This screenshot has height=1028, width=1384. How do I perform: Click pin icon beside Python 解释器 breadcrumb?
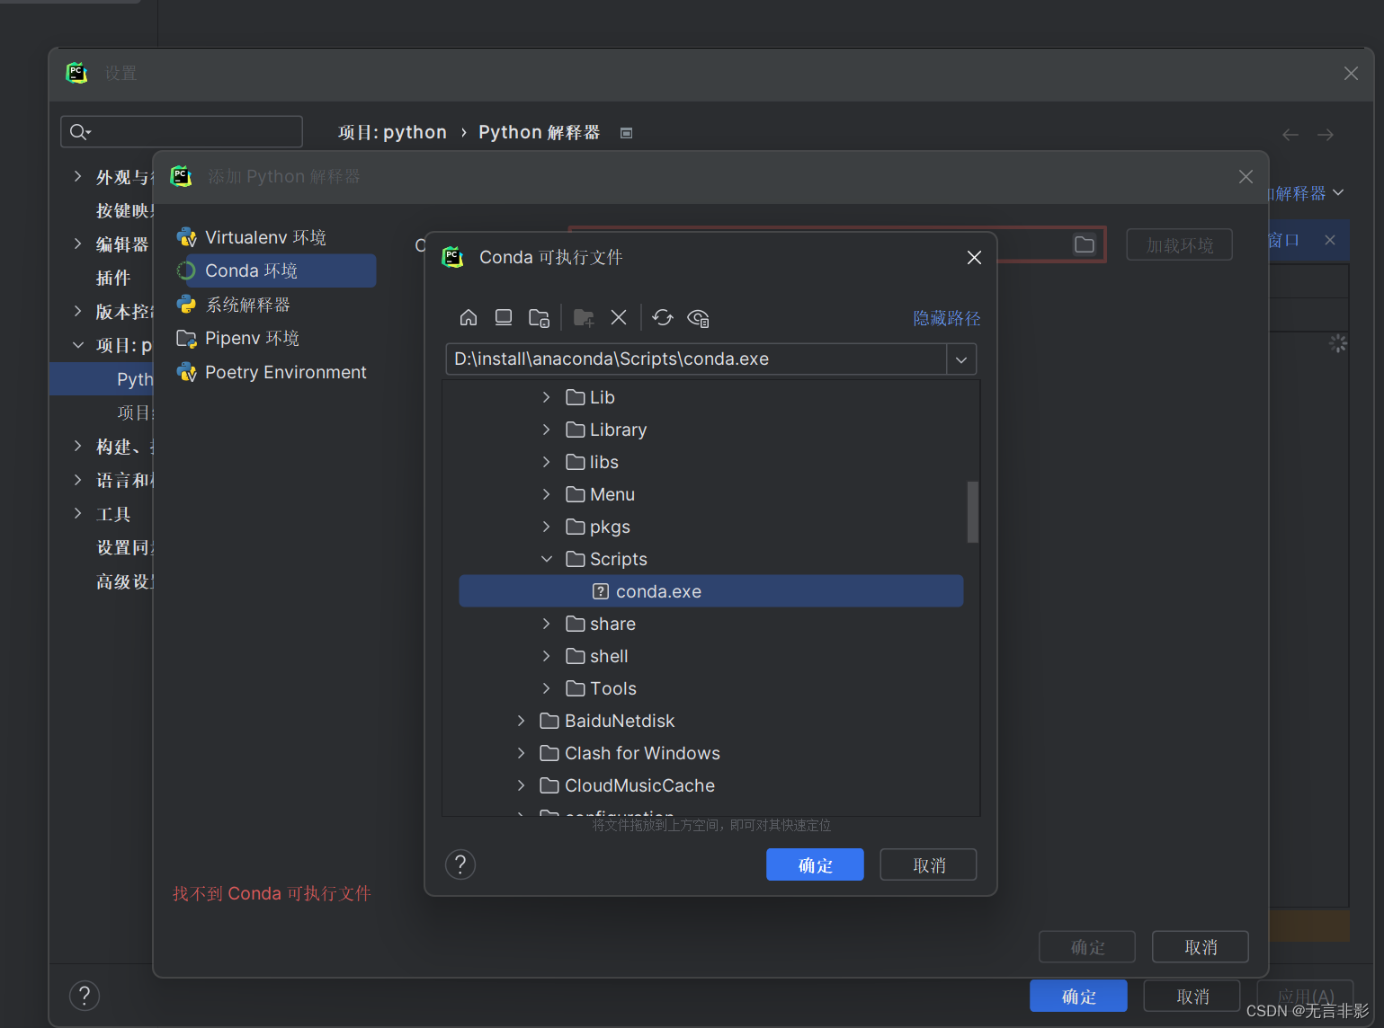pyautogui.click(x=627, y=133)
